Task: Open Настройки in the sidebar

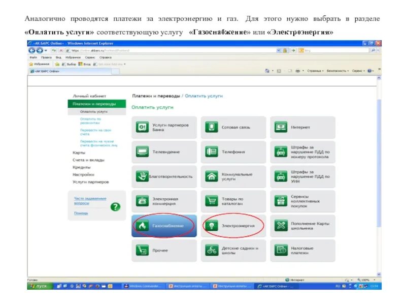Action: click(x=83, y=174)
